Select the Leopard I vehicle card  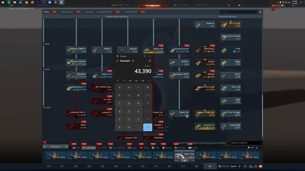pos(128,50)
